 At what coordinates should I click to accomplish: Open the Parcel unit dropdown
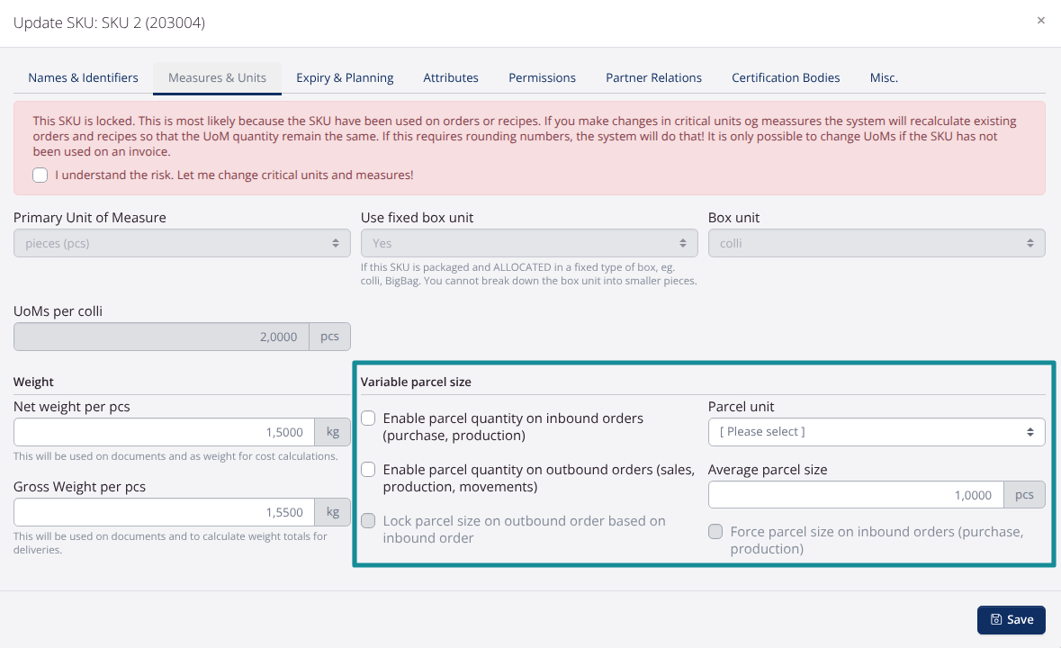(x=877, y=432)
